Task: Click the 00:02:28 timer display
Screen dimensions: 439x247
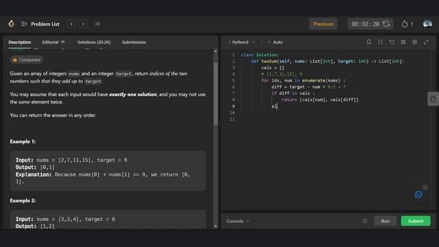Action: coord(365,24)
